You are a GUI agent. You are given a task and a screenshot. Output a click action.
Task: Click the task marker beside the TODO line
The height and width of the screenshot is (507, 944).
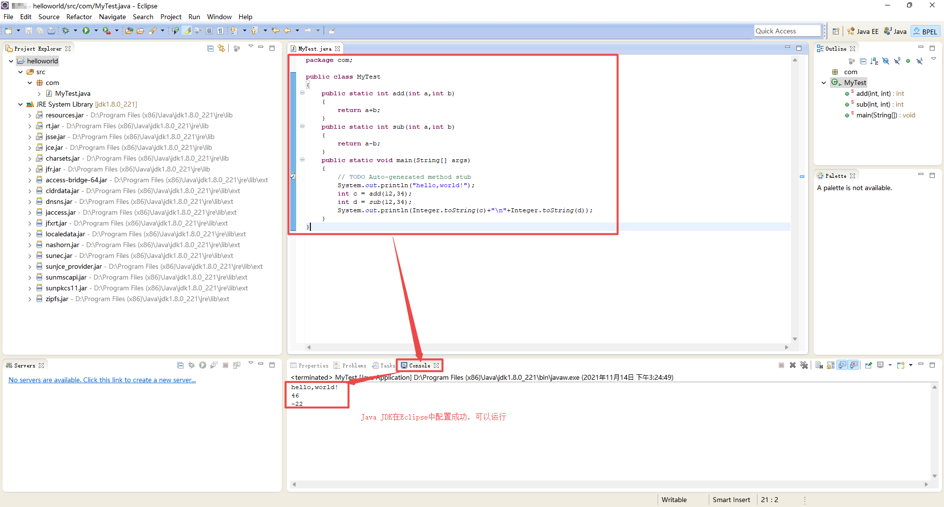(293, 176)
